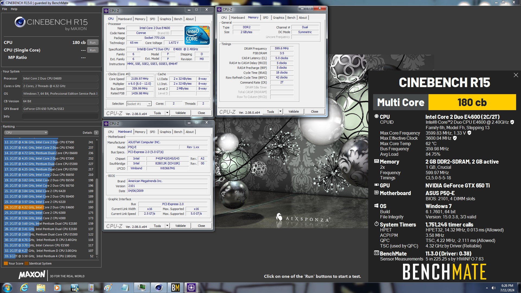The height and width of the screenshot is (293, 521).
Task: Expand Tools arrow in CPU-Z CPU window
Action: [x=167, y=113]
